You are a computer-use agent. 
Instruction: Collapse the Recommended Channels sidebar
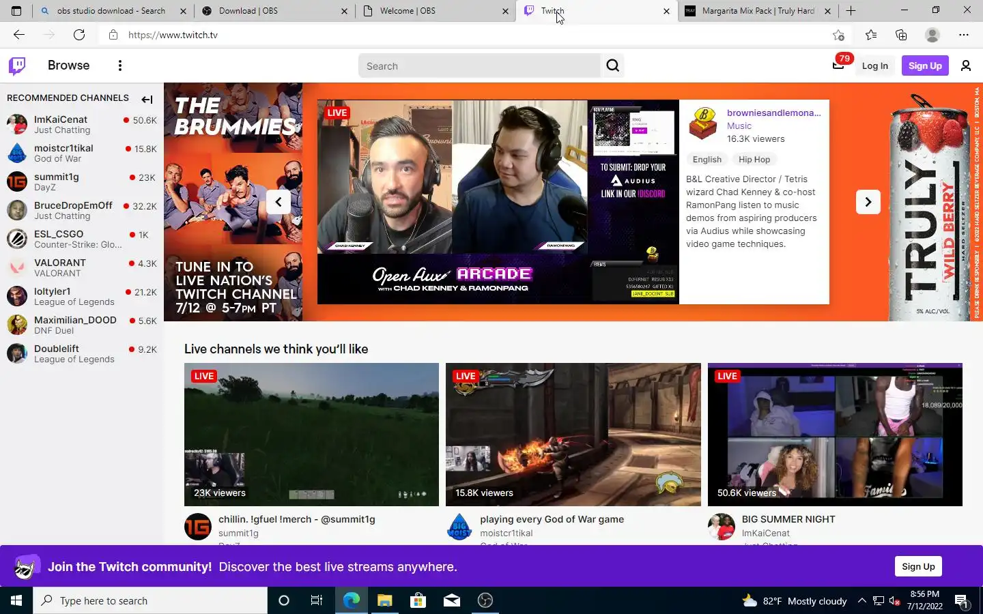(147, 99)
